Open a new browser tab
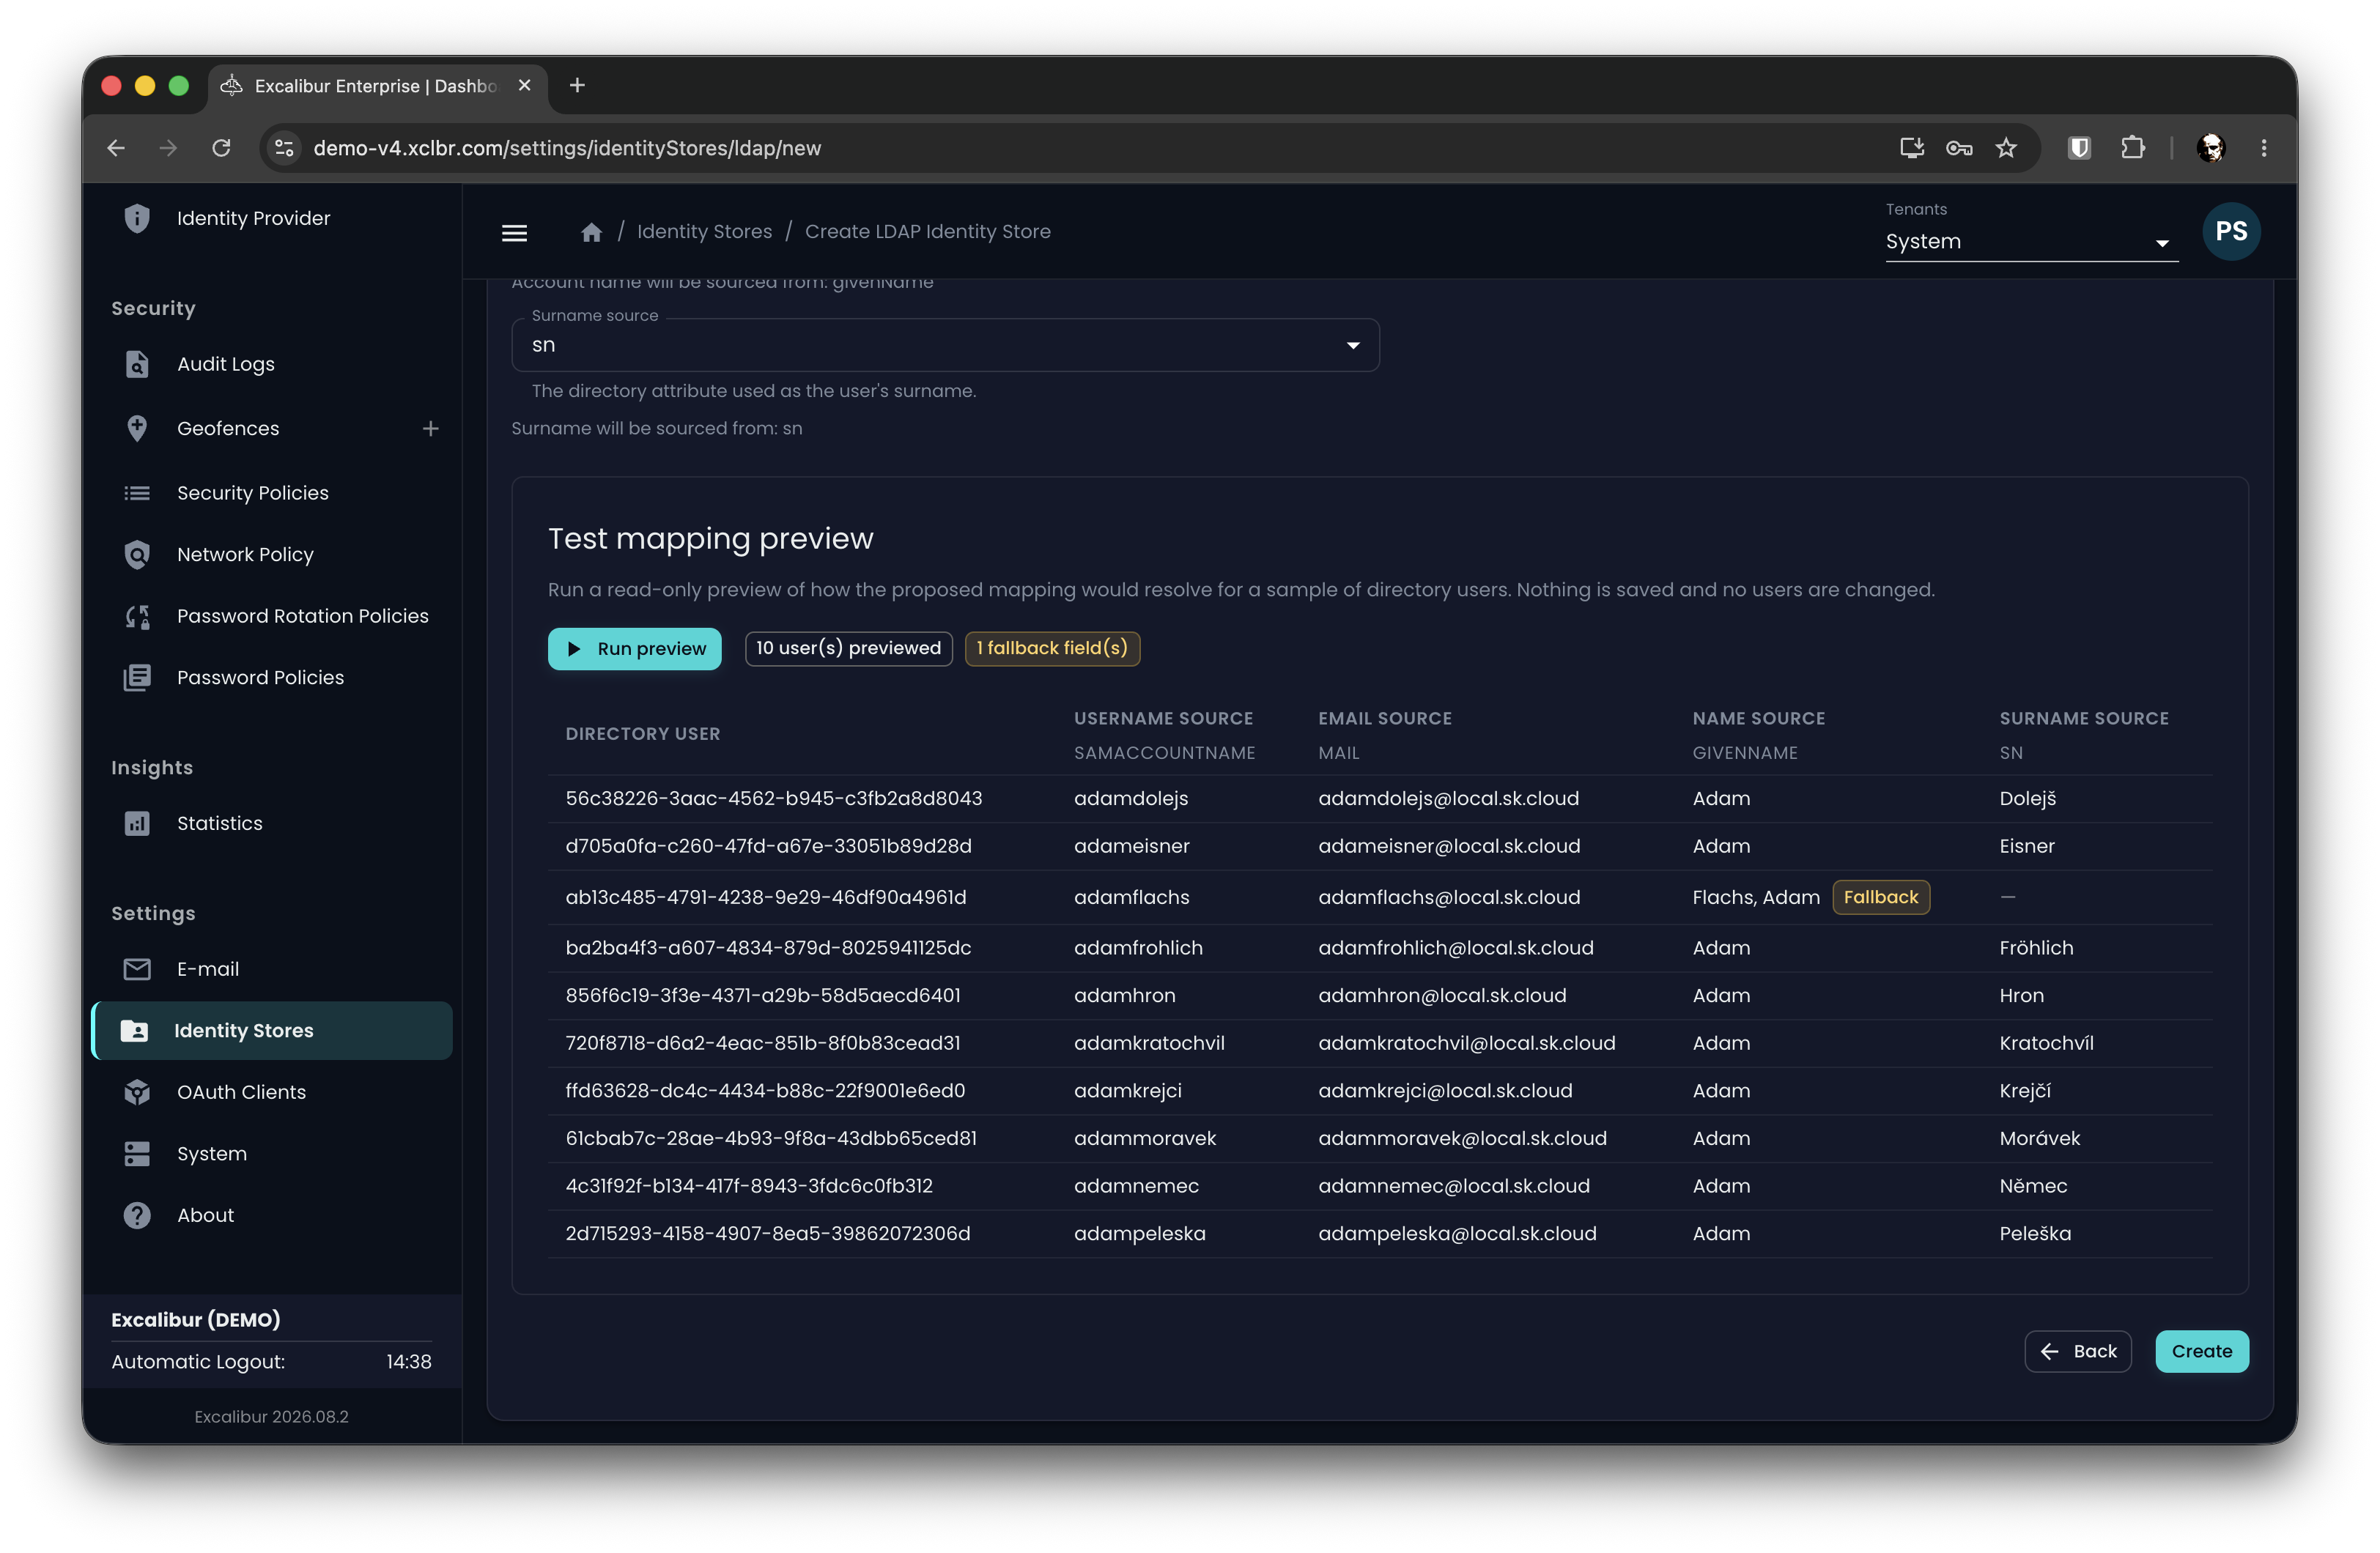 pyautogui.click(x=577, y=86)
